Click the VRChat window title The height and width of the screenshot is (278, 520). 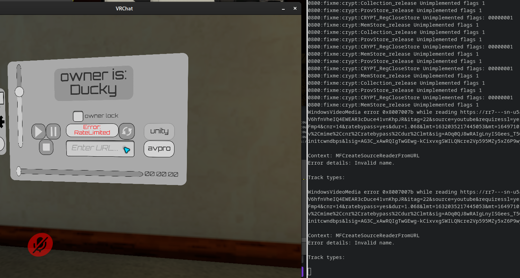click(x=124, y=9)
